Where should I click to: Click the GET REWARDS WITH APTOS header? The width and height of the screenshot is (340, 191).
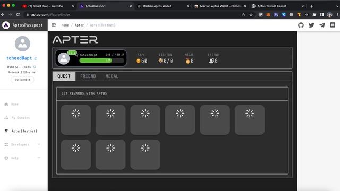point(84,93)
